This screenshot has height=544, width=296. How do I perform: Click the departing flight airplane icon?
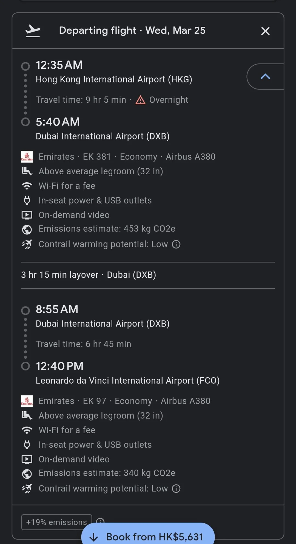click(33, 31)
